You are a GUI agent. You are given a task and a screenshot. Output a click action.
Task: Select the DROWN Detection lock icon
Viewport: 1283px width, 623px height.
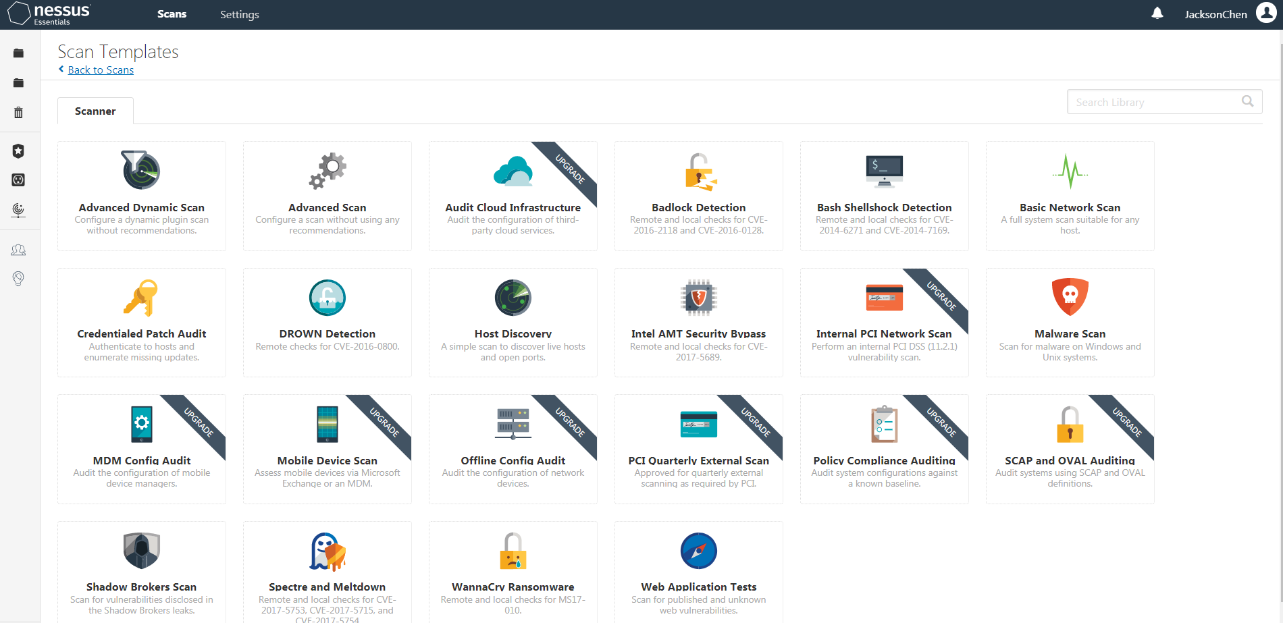point(328,298)
